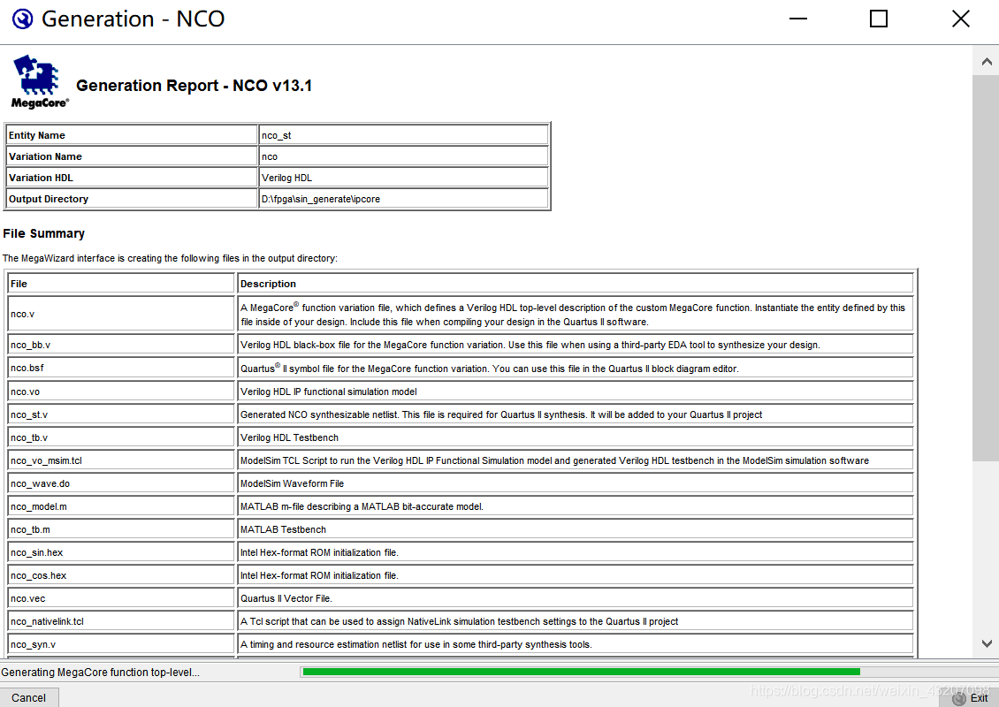Click the Quartus II symbol file description
Screen dimensions: 999x707
point(489,369)
